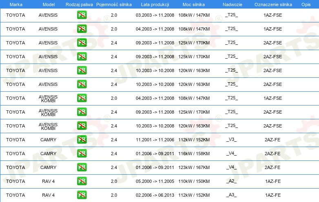Click the 112kW / 152KM cell in the RAV 4 row
Screen dimensions: 319x202
(194, 195)
